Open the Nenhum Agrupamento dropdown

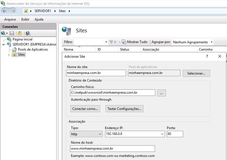point(212,42)
